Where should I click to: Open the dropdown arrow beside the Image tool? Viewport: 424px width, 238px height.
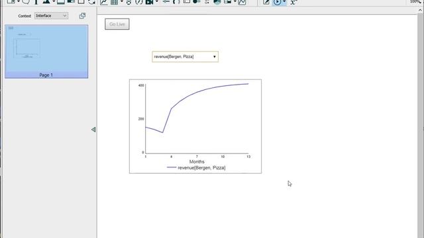(x=54, y=2)
